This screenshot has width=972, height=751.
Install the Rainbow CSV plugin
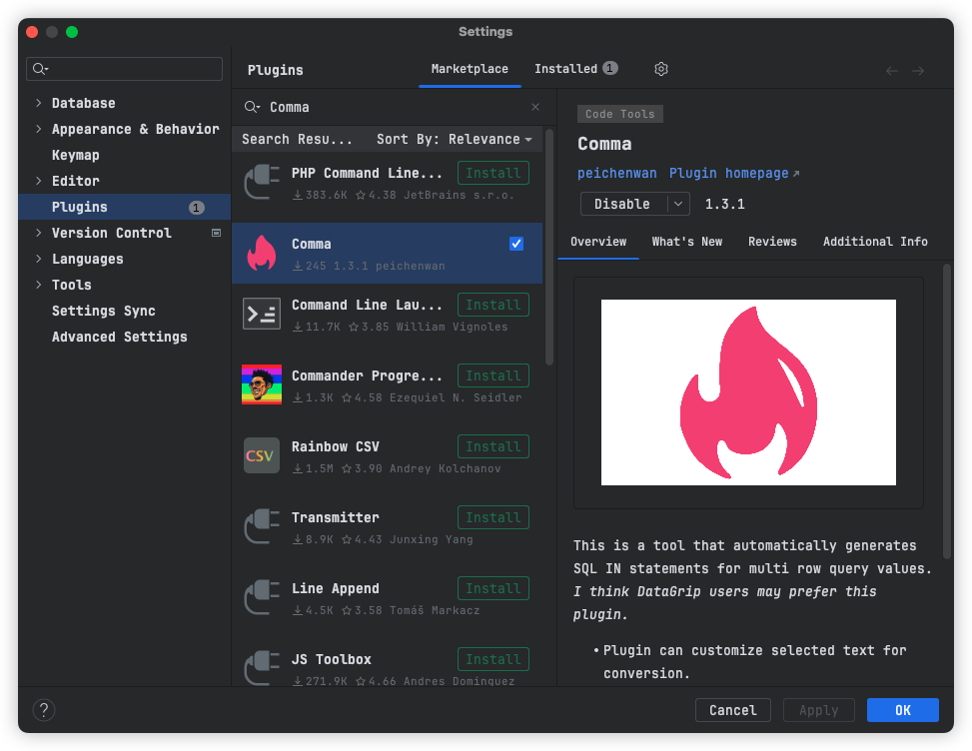coord(492,445)
